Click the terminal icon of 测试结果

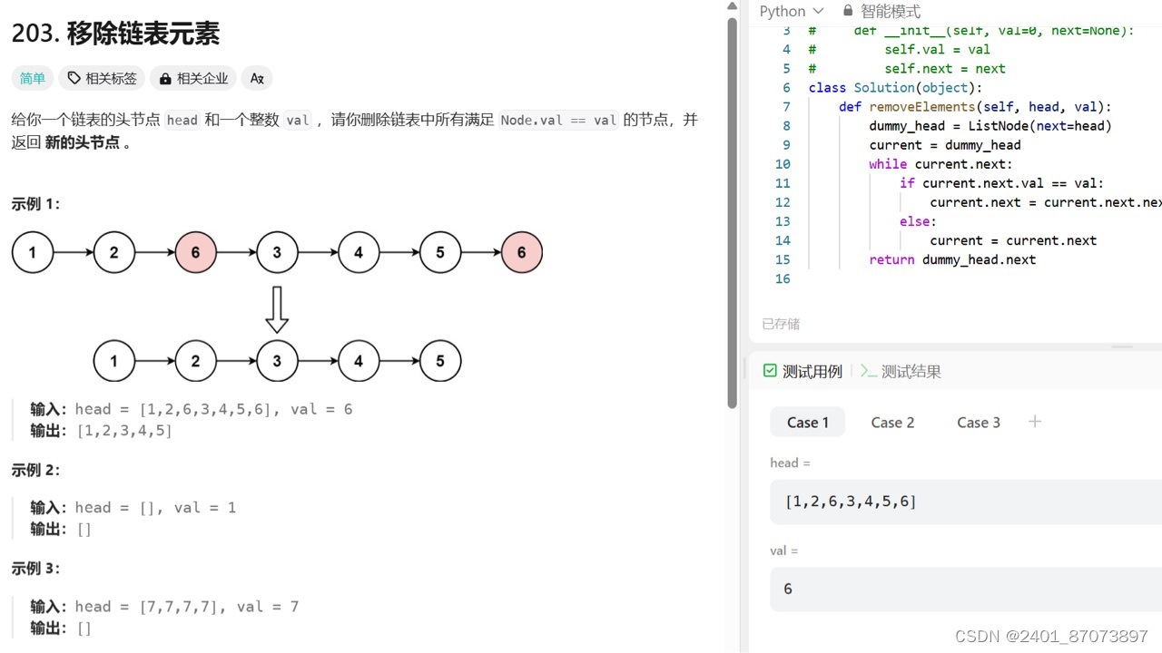[868, 371]
